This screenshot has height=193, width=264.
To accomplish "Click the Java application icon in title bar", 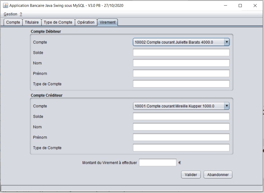I will 5,5.
